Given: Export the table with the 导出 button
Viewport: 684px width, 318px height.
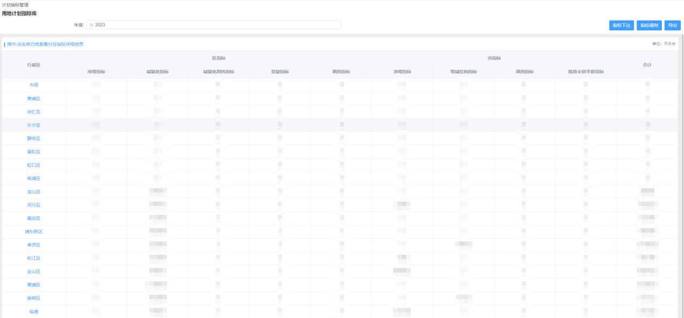Looking at the screenshot, I should click(672, 25).
